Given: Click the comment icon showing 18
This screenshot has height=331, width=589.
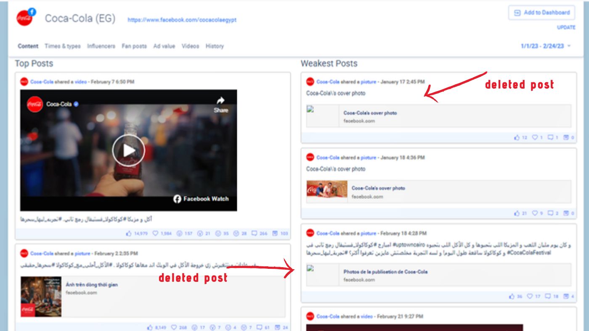Looking at the screenshot, I should coord(548,297).
